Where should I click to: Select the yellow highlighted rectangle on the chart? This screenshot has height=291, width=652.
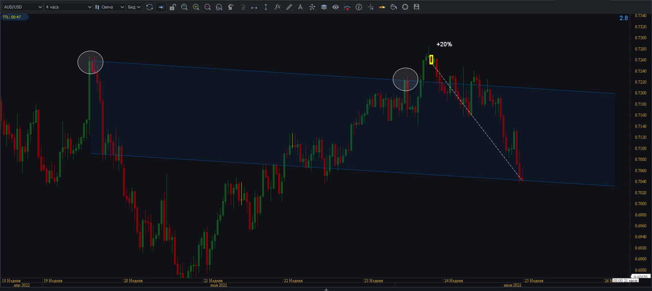pos(431,60)
